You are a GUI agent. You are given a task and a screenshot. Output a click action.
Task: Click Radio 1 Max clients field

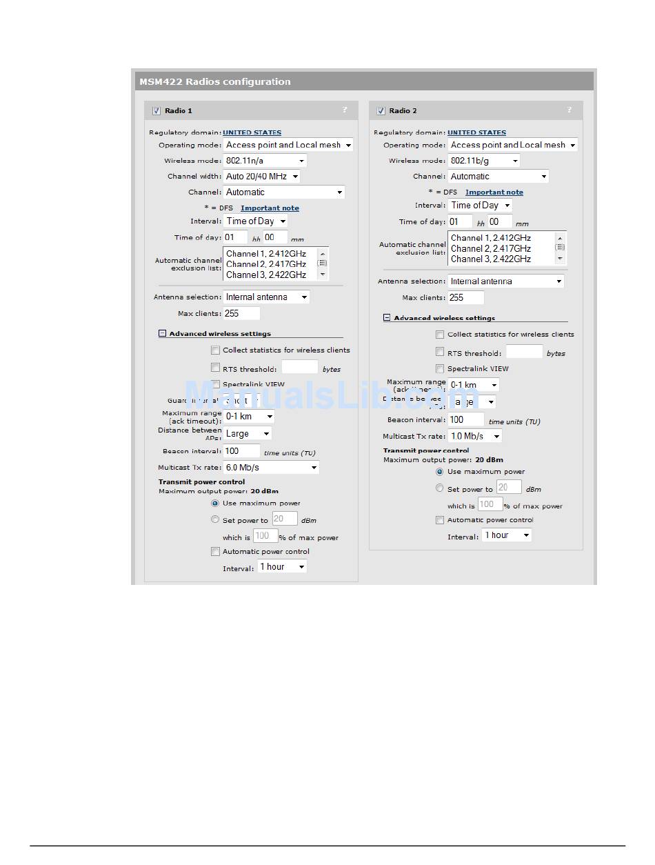coord(241,313)
